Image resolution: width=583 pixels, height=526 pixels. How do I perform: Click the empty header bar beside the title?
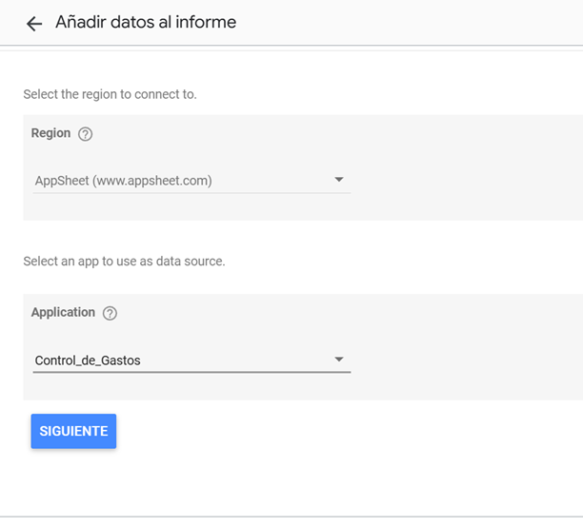(x=409, y=22)
